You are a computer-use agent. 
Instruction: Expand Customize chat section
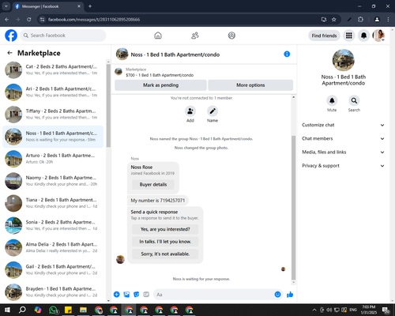343,125
